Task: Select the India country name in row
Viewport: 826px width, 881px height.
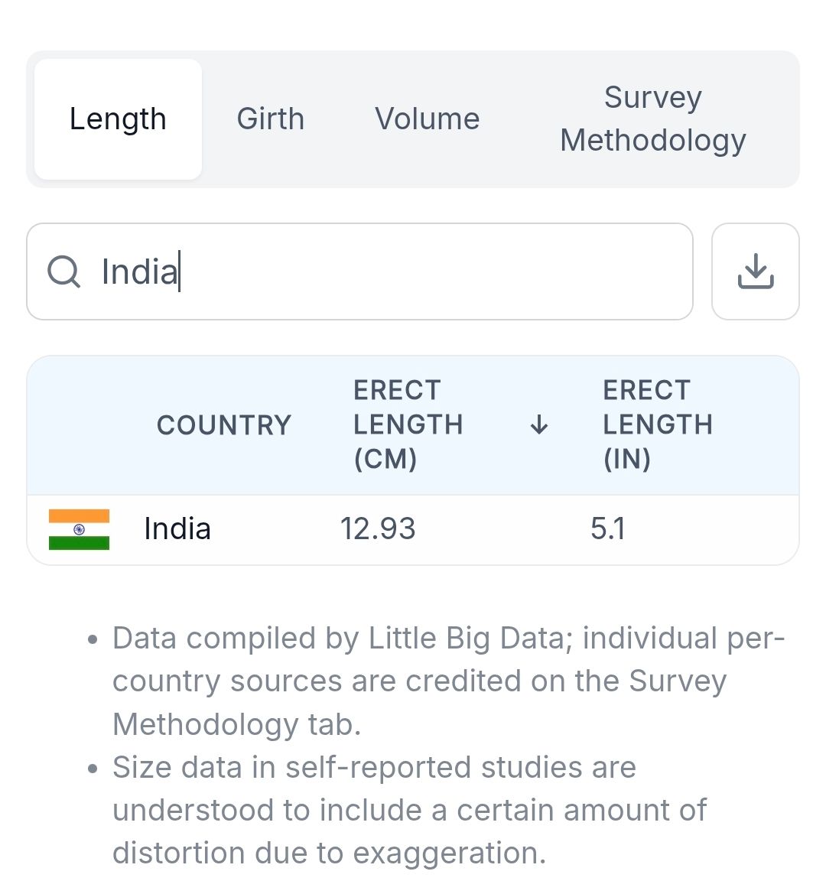Action: [x=177, y=529]
